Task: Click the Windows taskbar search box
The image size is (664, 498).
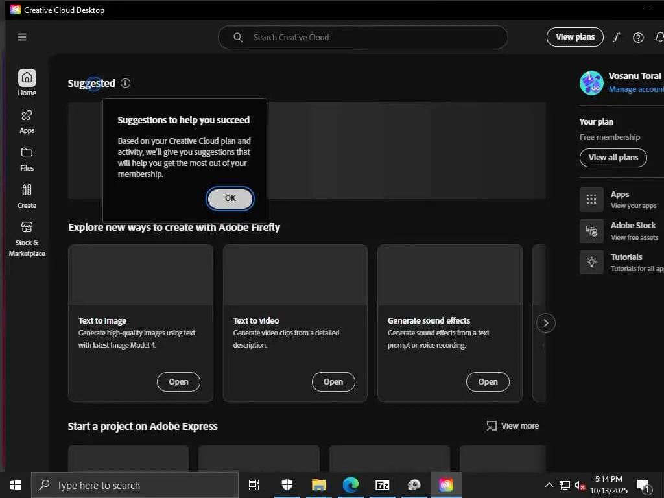Action: (135, 485)
